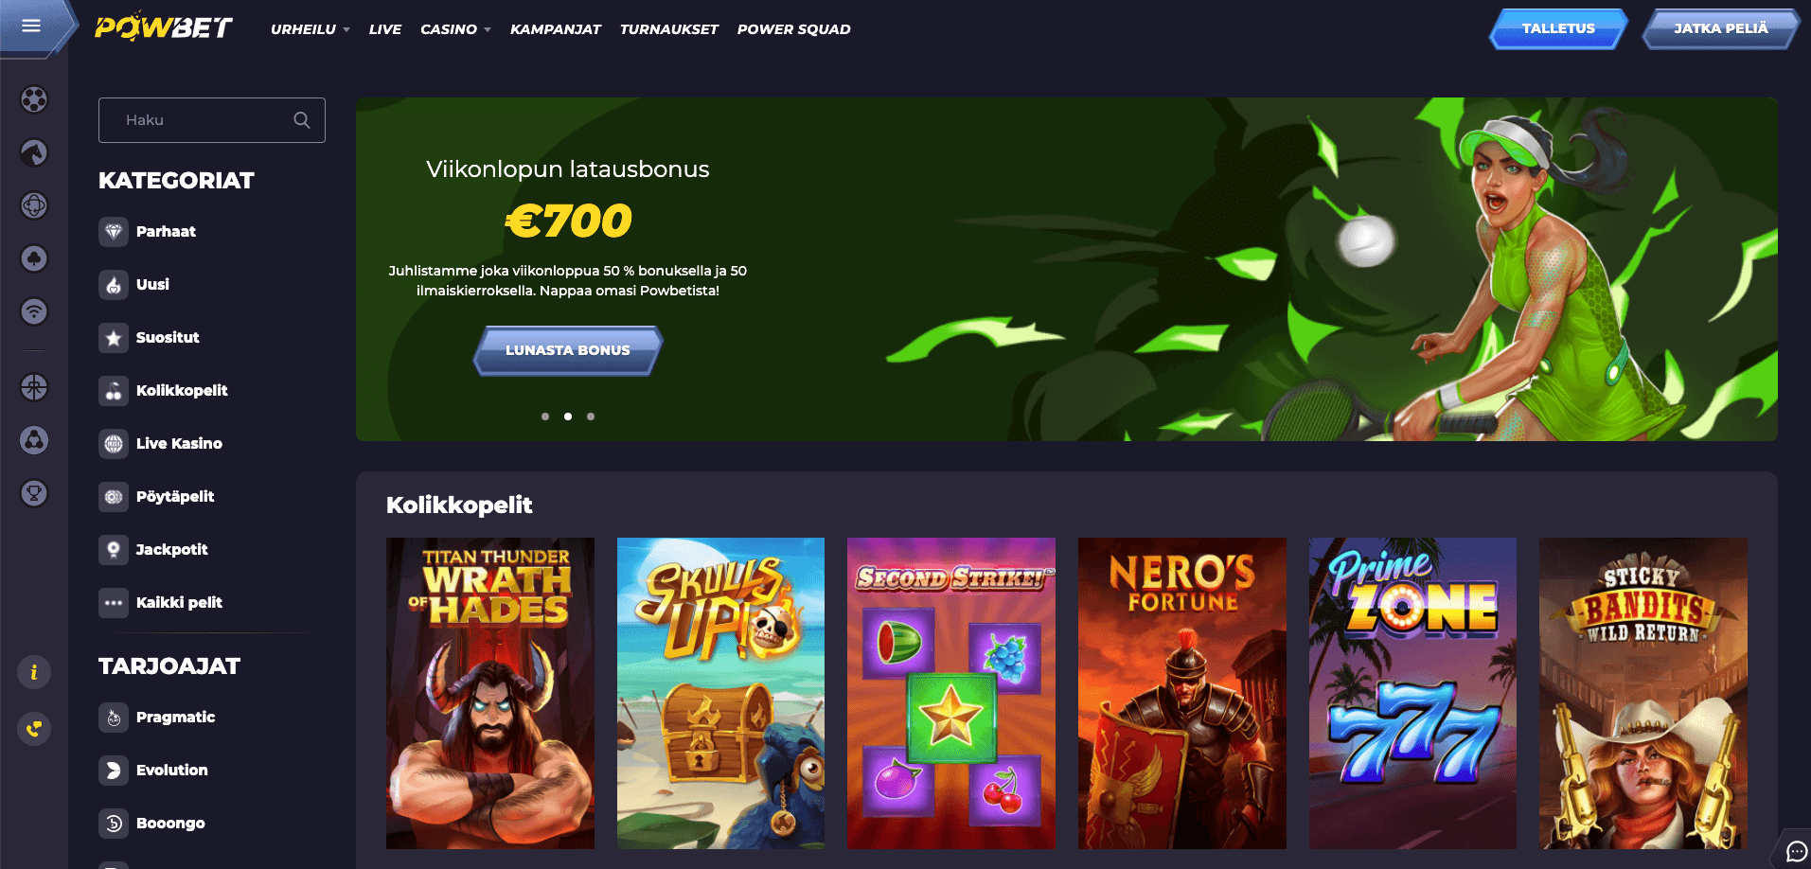Click the trophy sidebar icon
This screenshot has height=869, width=1811.
point(34,493)
